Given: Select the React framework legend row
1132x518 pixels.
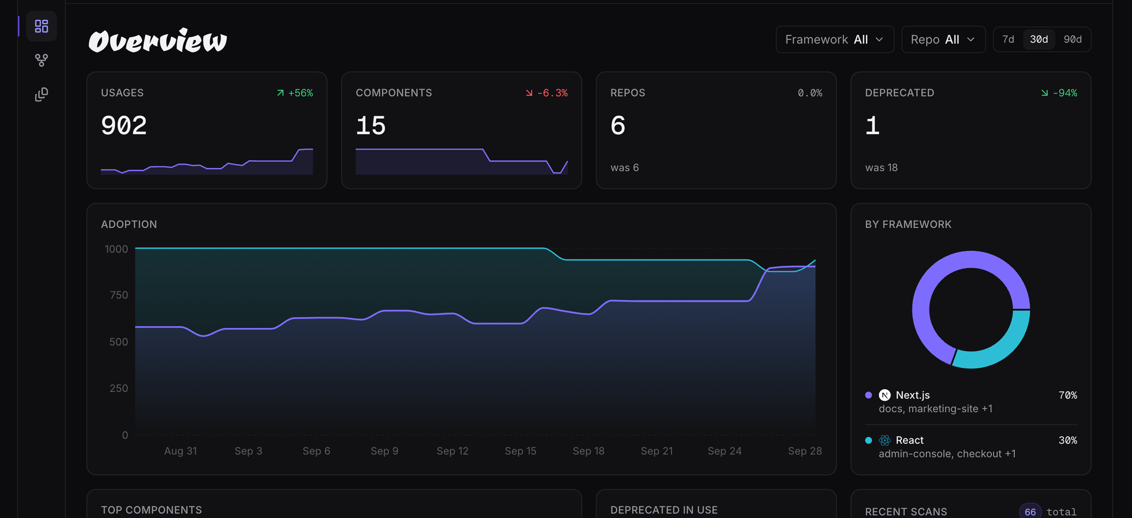Looking at the screenshot, I should coord(971,446).
